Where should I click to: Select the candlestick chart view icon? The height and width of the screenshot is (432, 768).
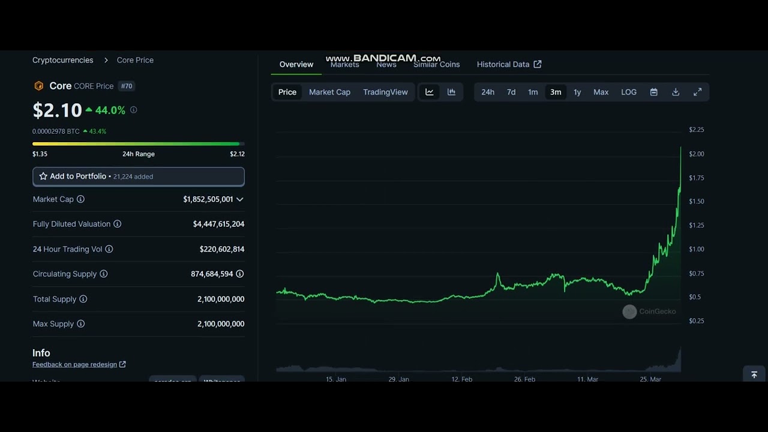(x=451, y=92)
